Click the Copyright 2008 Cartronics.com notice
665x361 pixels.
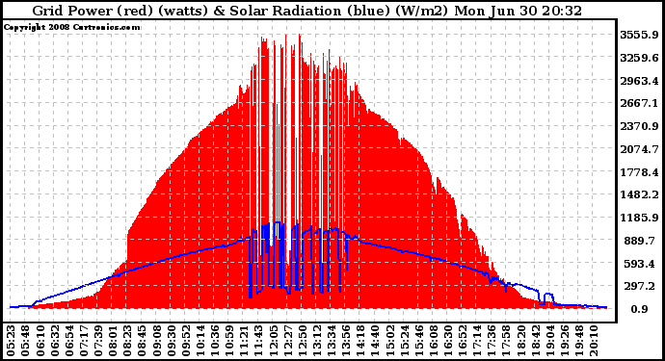71,27
